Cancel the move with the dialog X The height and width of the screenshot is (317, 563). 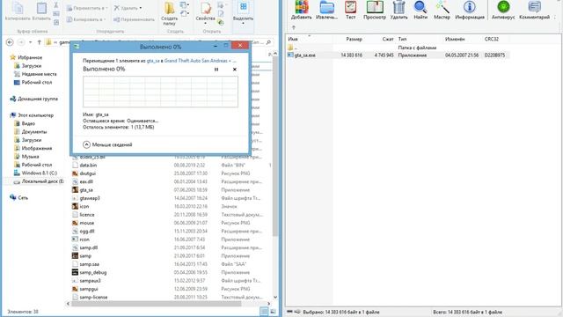pos(235,70)
